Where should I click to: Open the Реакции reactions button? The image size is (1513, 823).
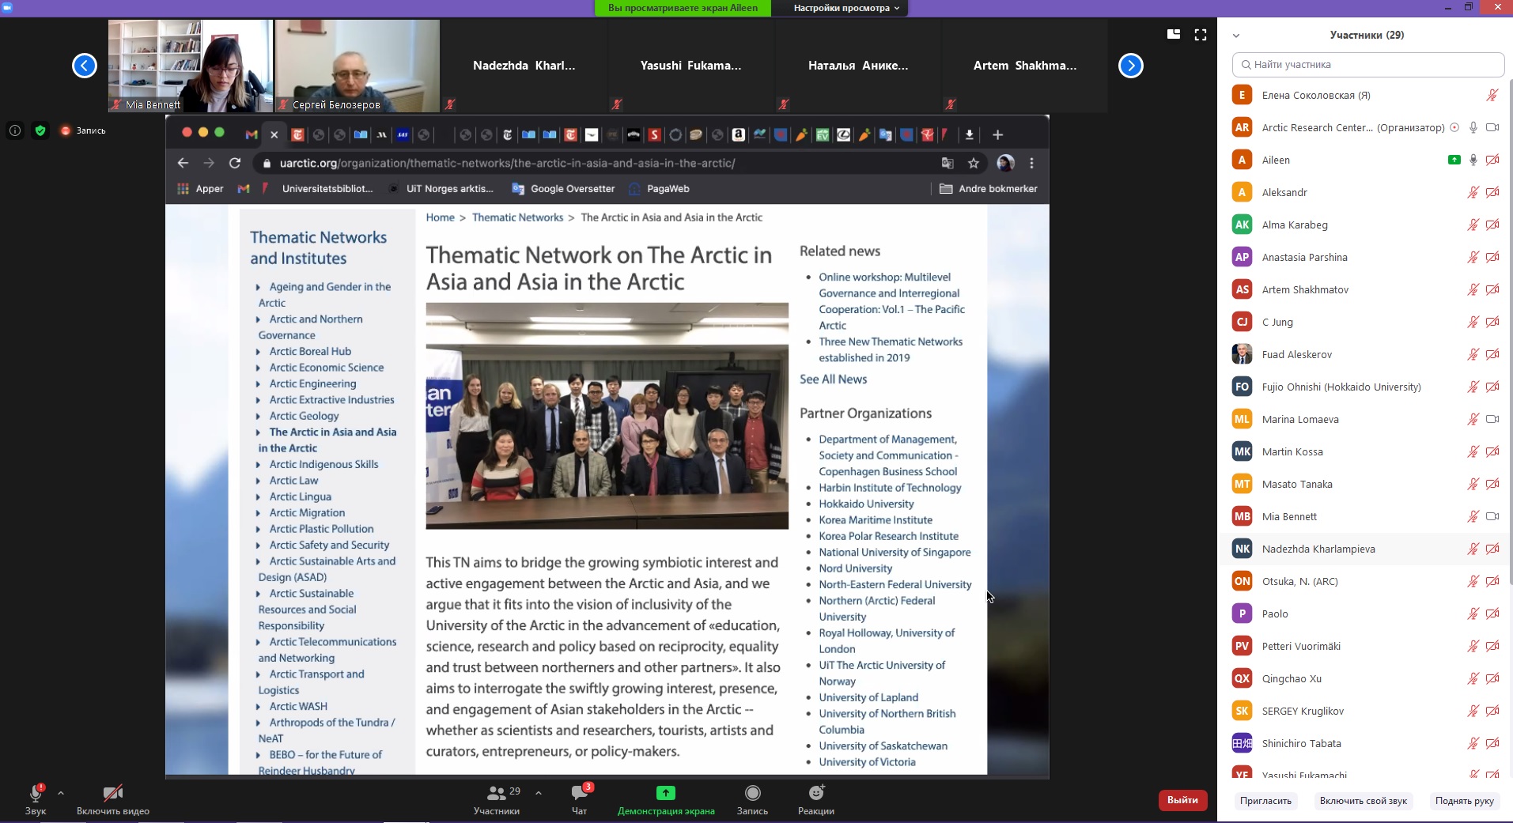816,799
